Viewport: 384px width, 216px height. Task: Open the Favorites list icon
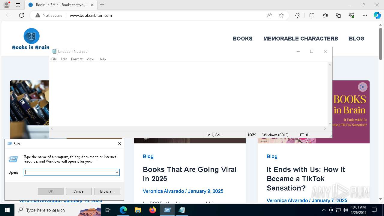[x=325, y=15]
